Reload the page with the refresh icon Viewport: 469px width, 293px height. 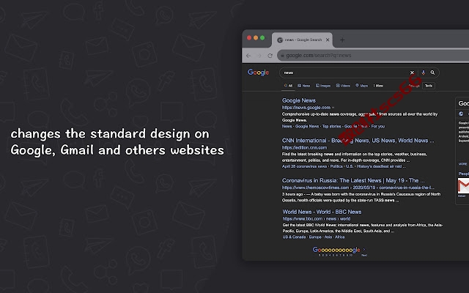[x=270, y=56]
